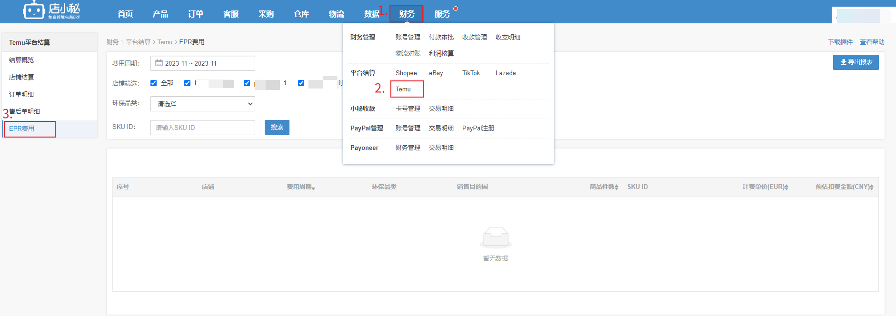Viewport: 896px width, 316px height.
Task: Open the 财务 top navigation menu
Action: click(407, 14)
